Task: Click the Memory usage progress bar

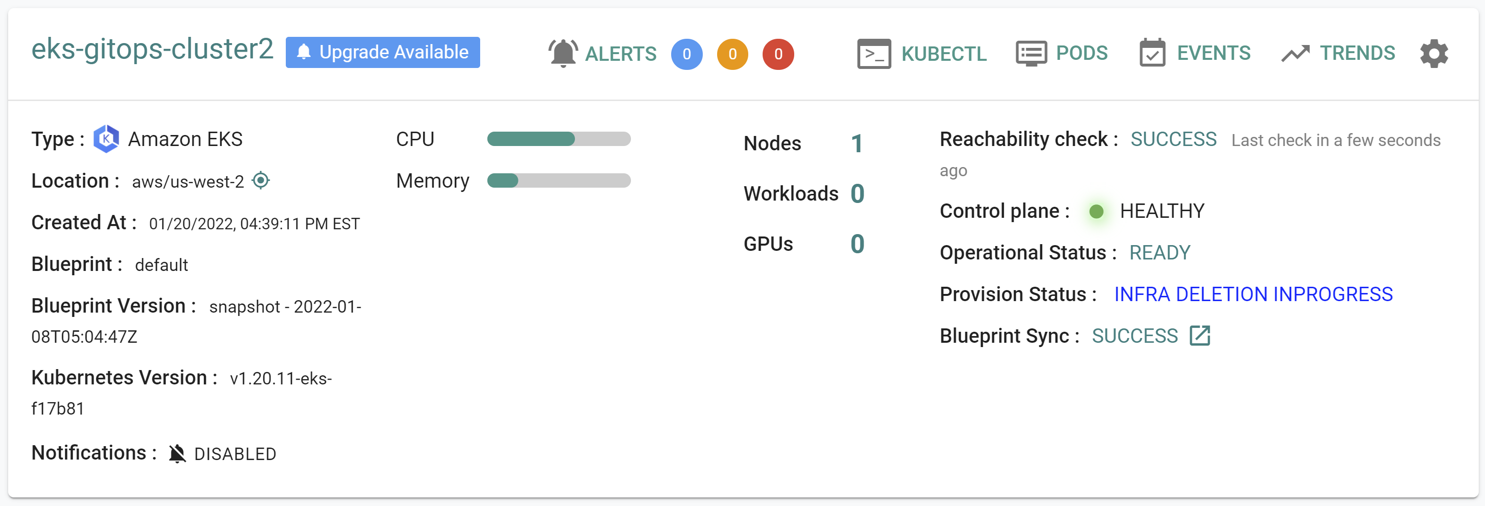Action: click(x=559, y=180)
